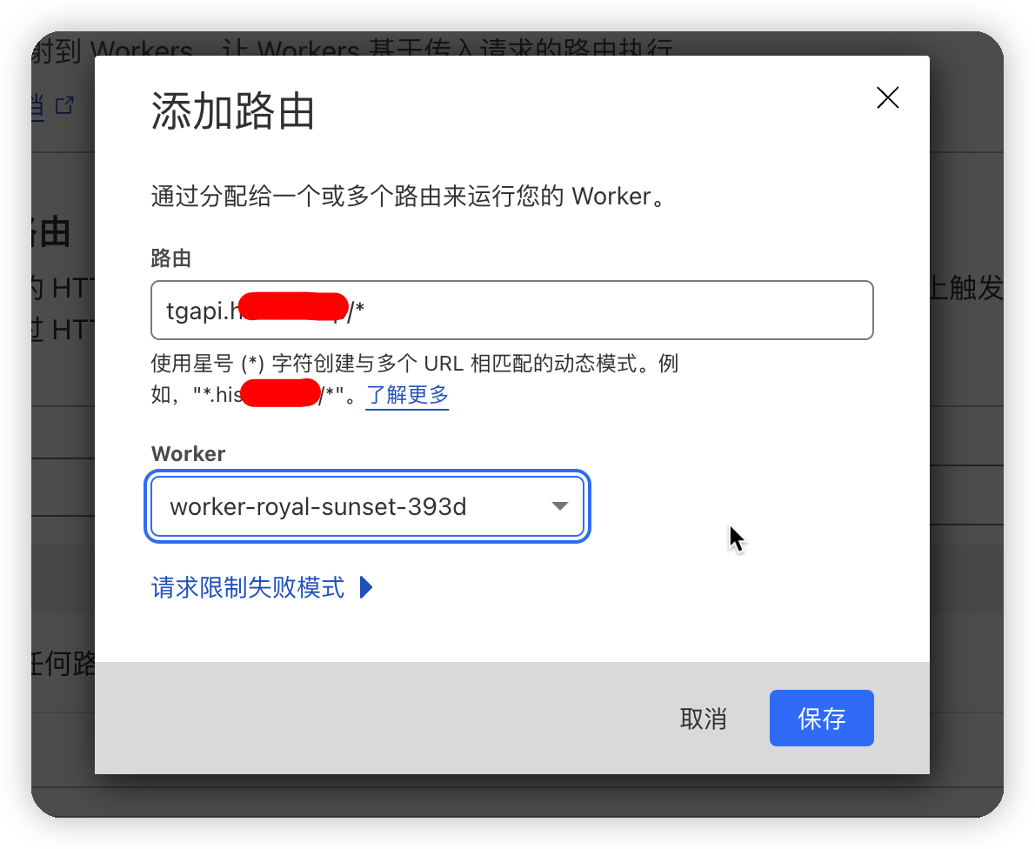Click the blue 保存 button
This screenshot has height=849, width=1035.
point(822,719)
